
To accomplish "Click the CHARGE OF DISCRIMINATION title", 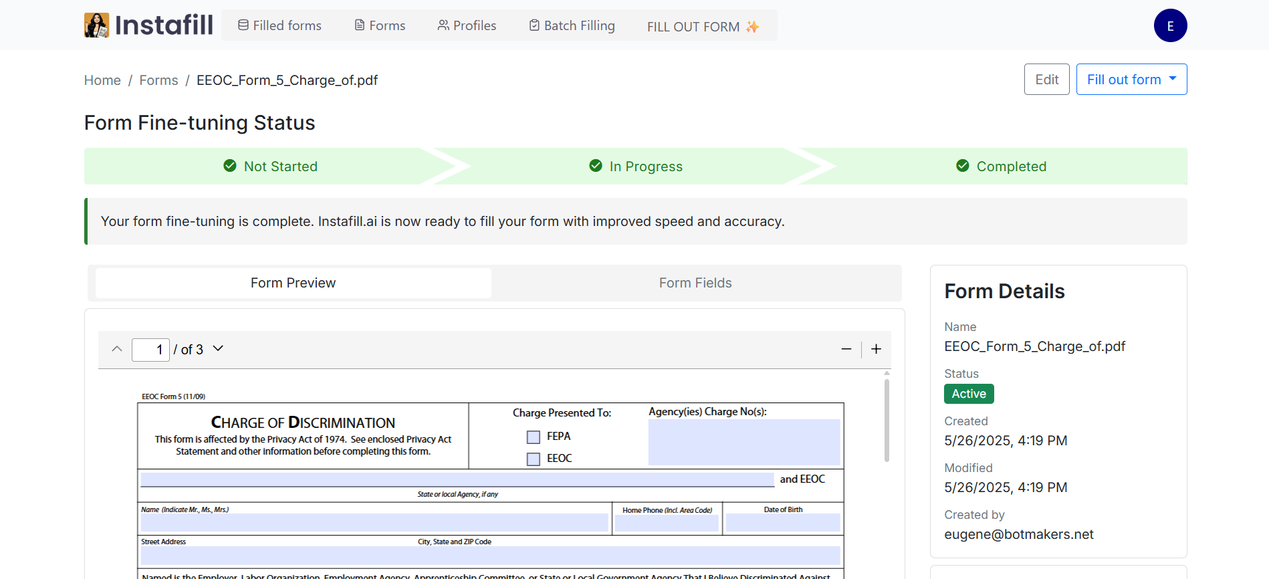I will 303,423.
